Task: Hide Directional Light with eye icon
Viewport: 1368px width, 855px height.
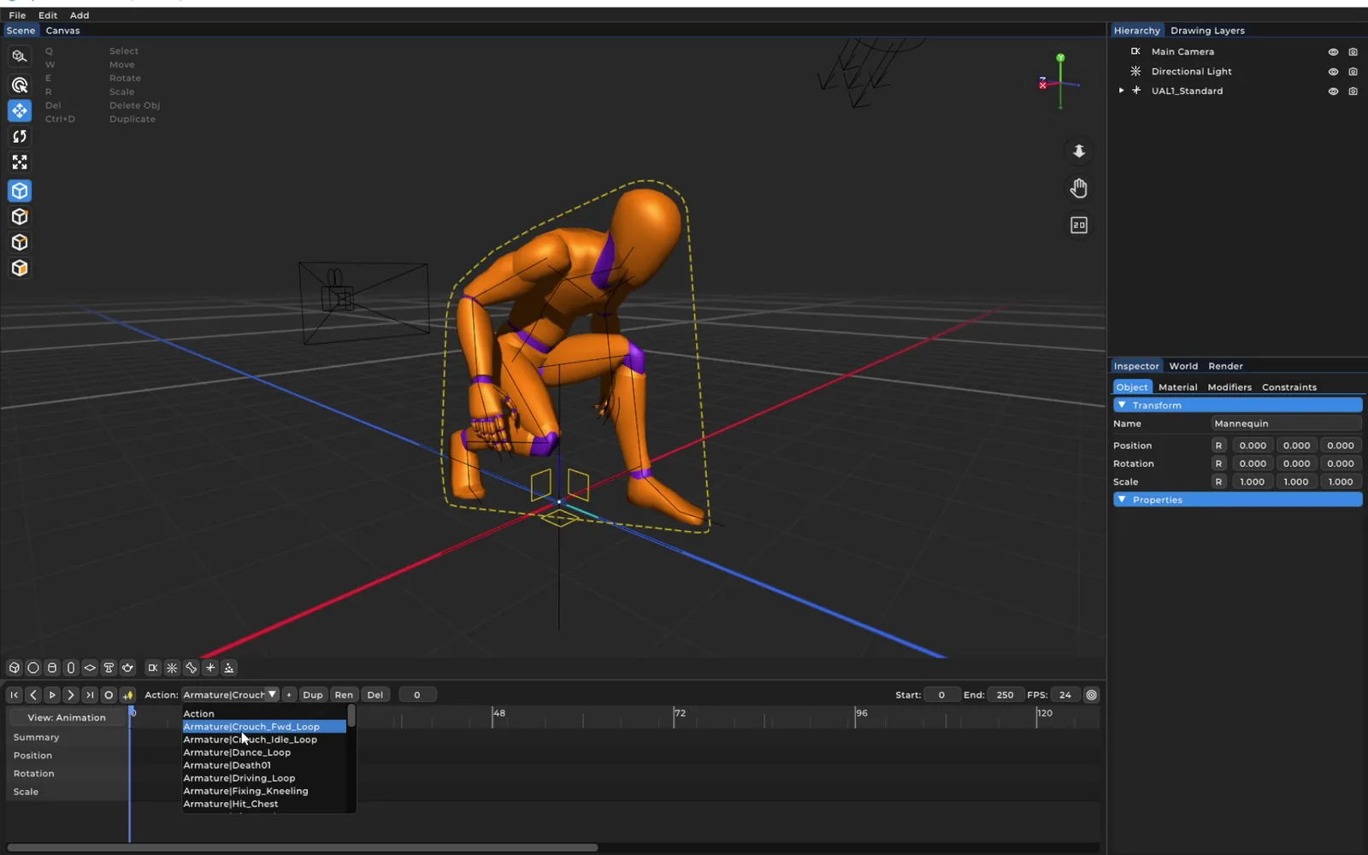Action: 1333,72
